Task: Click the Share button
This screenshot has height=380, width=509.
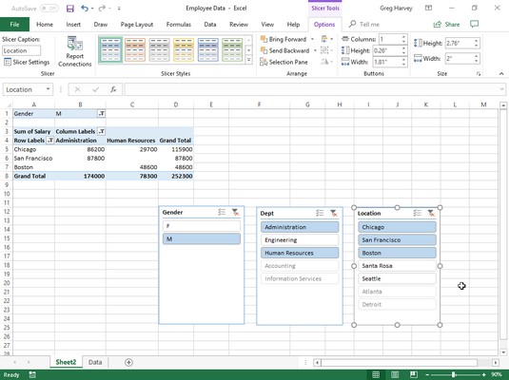Action: (446, 25)
